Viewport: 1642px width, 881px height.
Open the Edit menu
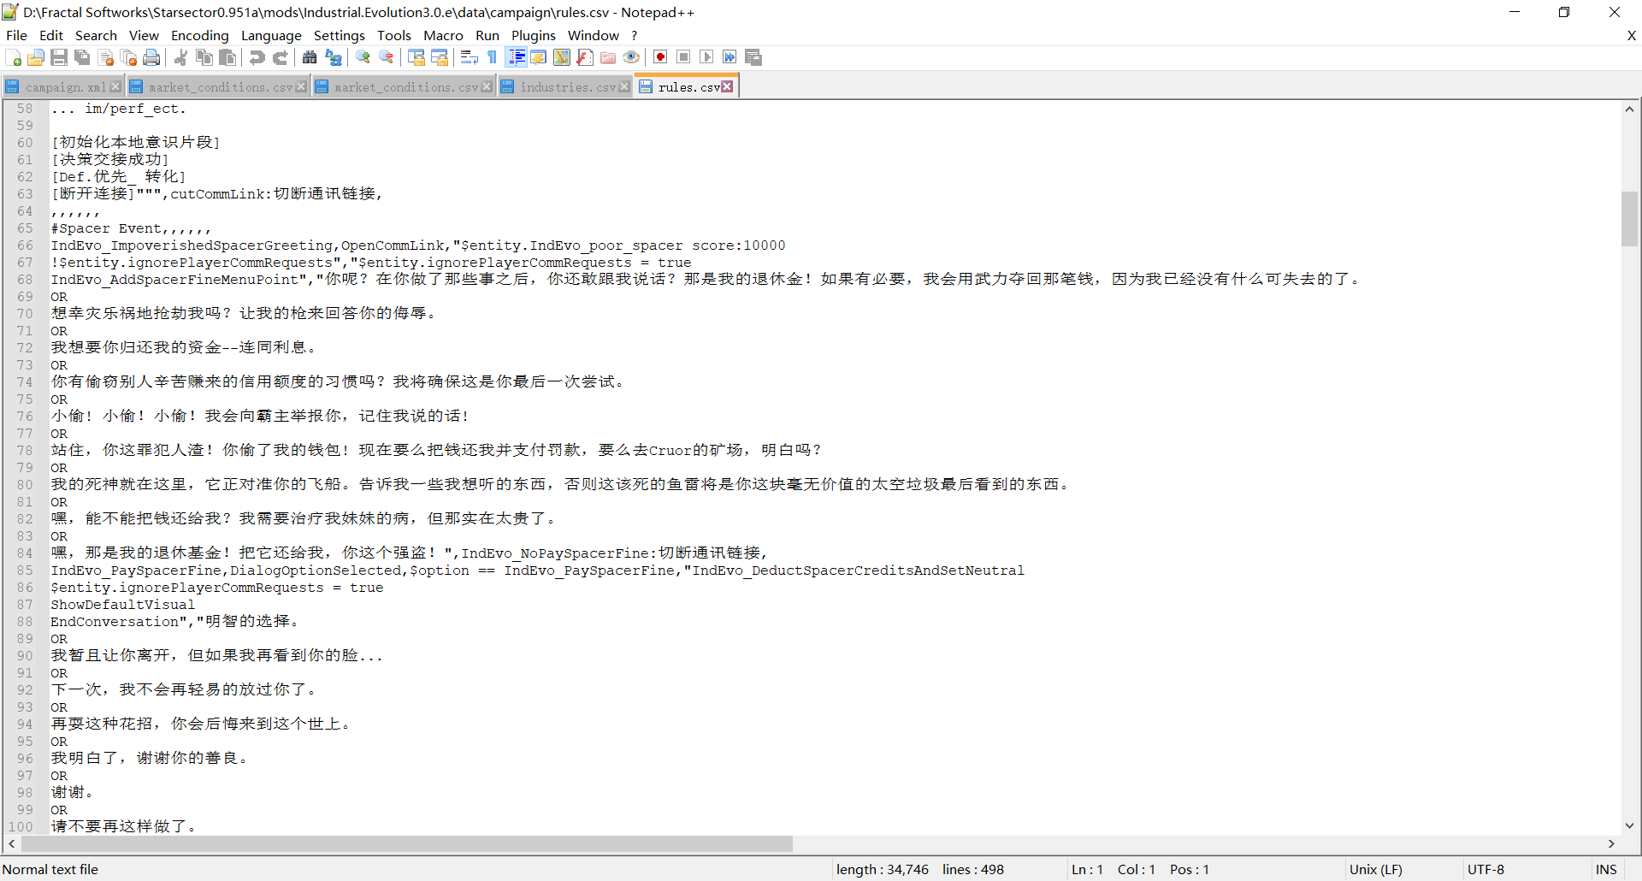coord(51,35)
